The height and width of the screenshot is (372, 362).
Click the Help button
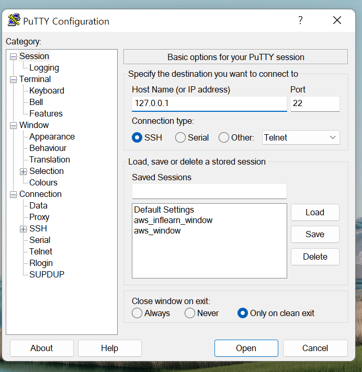(x=109, y=348)
